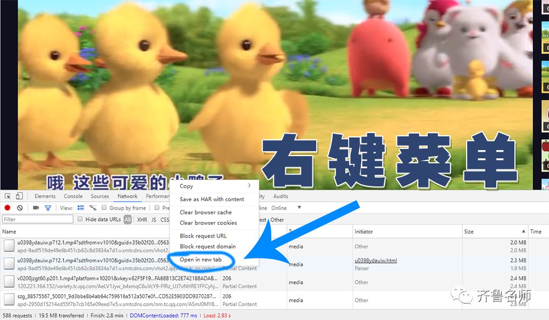
Task: Use large request rows view icon
Action: click(81, 208)
